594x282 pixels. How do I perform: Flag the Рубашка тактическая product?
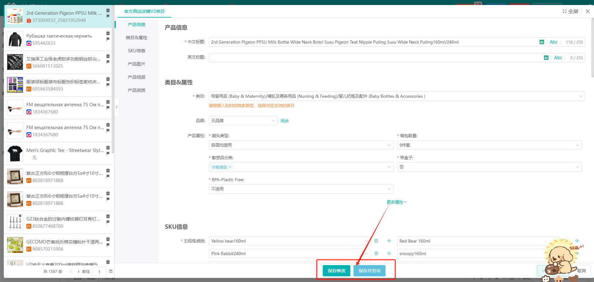tap(108, 39)
